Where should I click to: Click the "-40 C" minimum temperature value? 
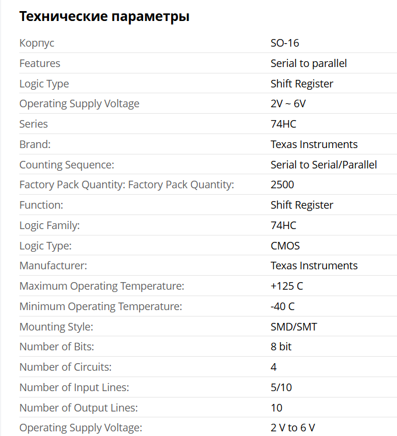point(283,307)
